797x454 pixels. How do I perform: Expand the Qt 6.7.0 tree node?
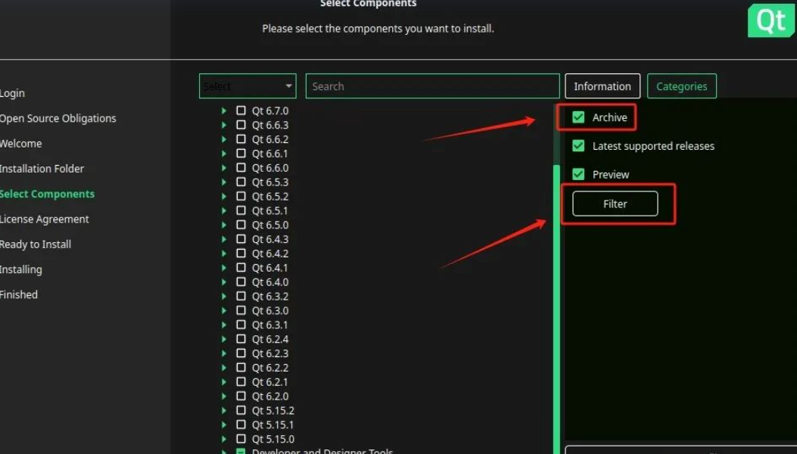point(223,110)
